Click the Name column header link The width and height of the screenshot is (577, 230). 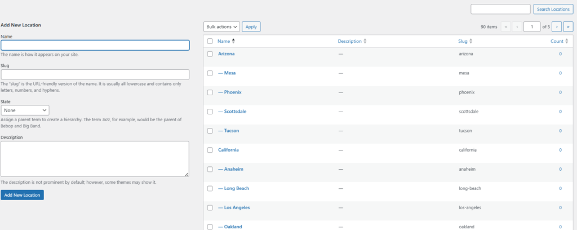224,41
